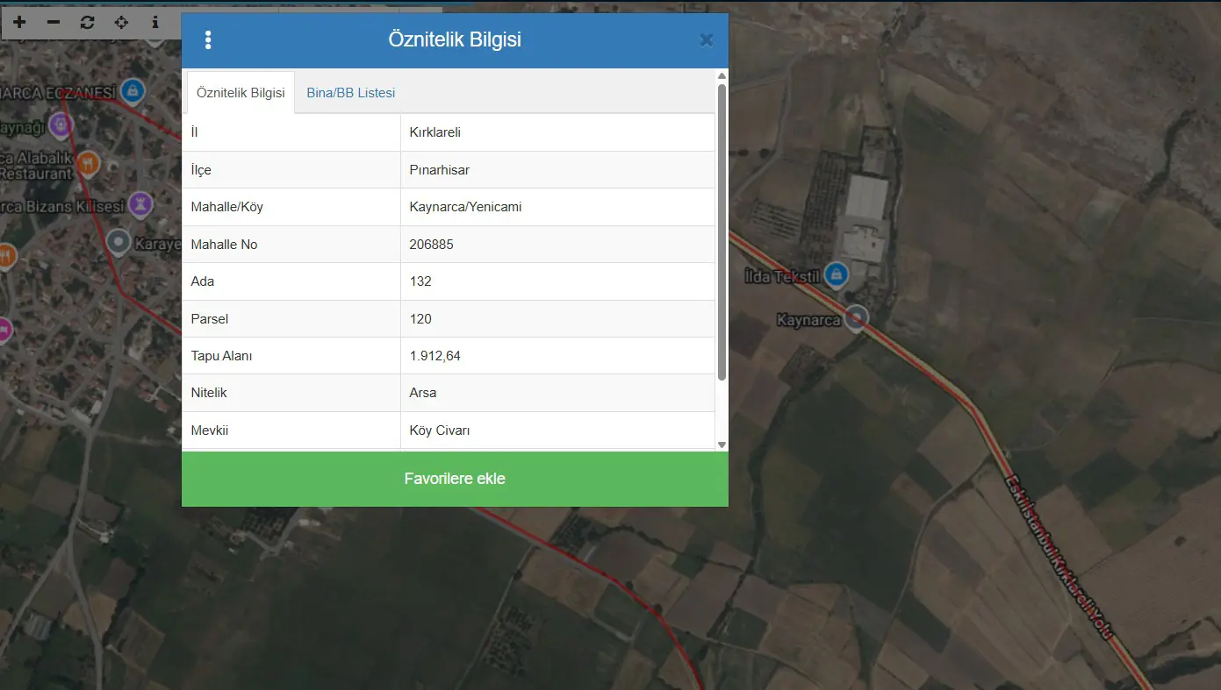Viewport: 1221px width, 690px height.
Task: Switch to the Öznitelik Bilgisi tab
Action: (241, 93)
